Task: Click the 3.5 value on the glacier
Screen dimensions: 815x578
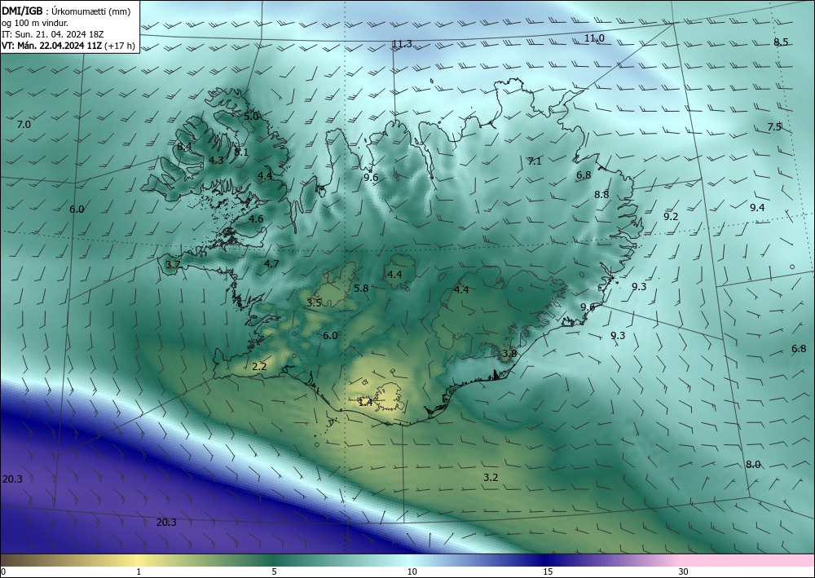Action: [x=314, y=303]
